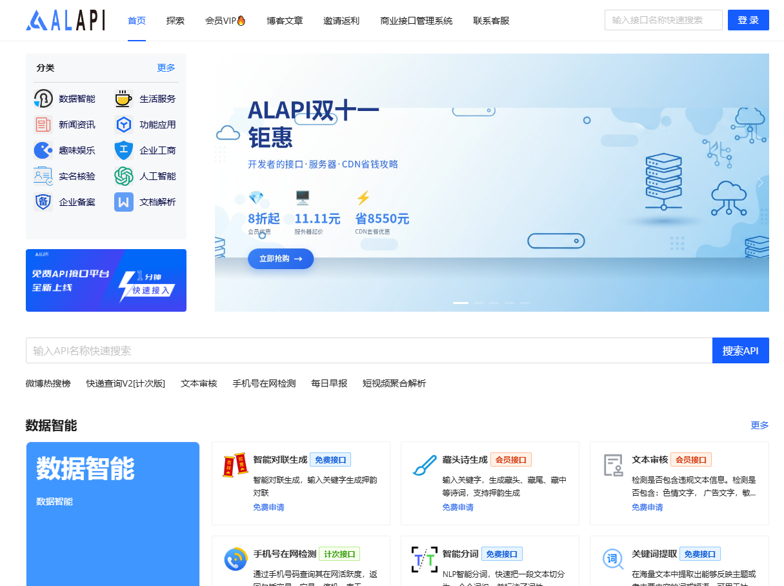Select the second banner carousel indicator
The width and height of the screenshot is (784, 586).
pos(478,303)
